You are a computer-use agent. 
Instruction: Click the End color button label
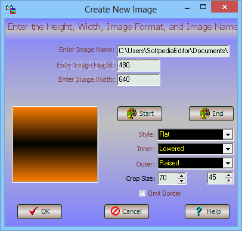click(x=218, y=113)
